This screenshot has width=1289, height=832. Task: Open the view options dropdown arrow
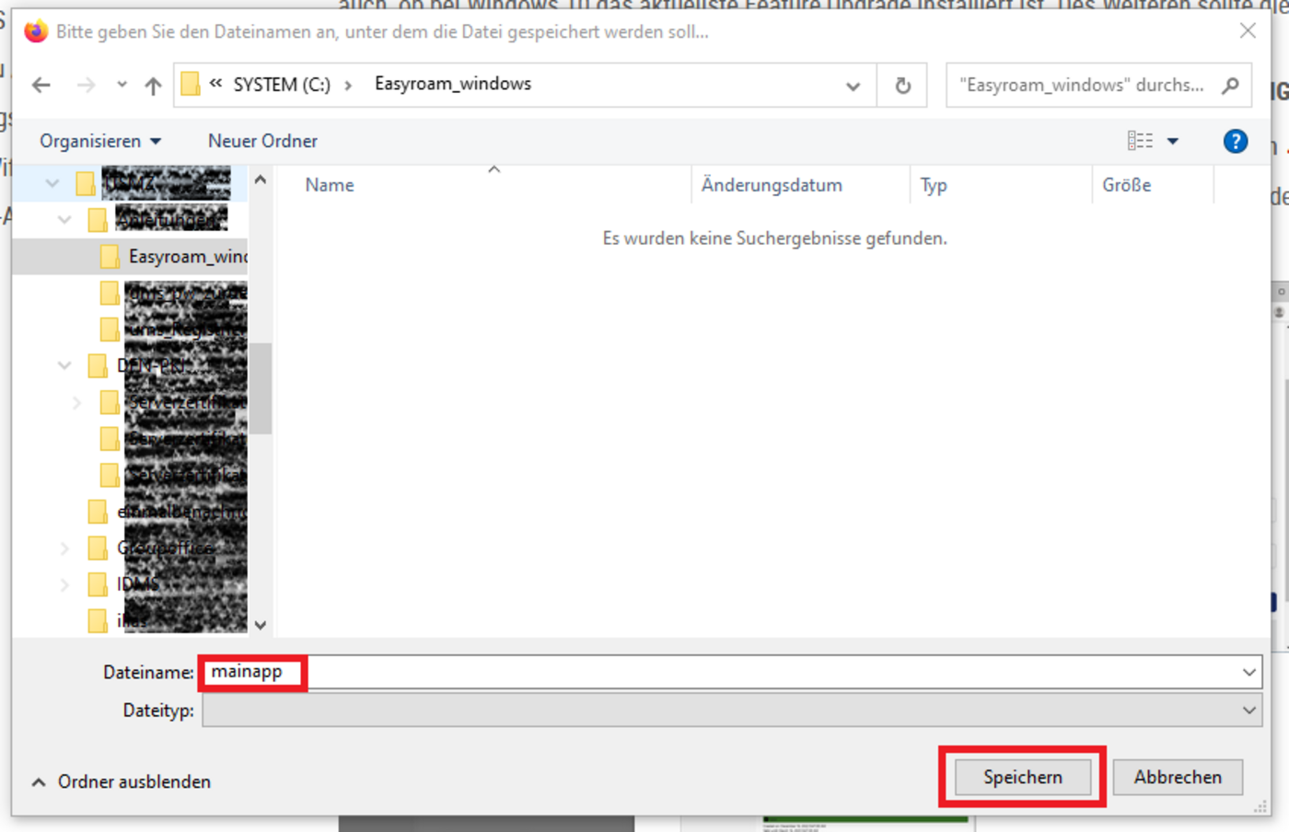(1173, 141)
